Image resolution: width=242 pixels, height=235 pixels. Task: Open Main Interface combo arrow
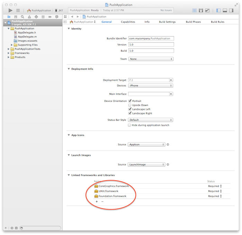point(171,94)
